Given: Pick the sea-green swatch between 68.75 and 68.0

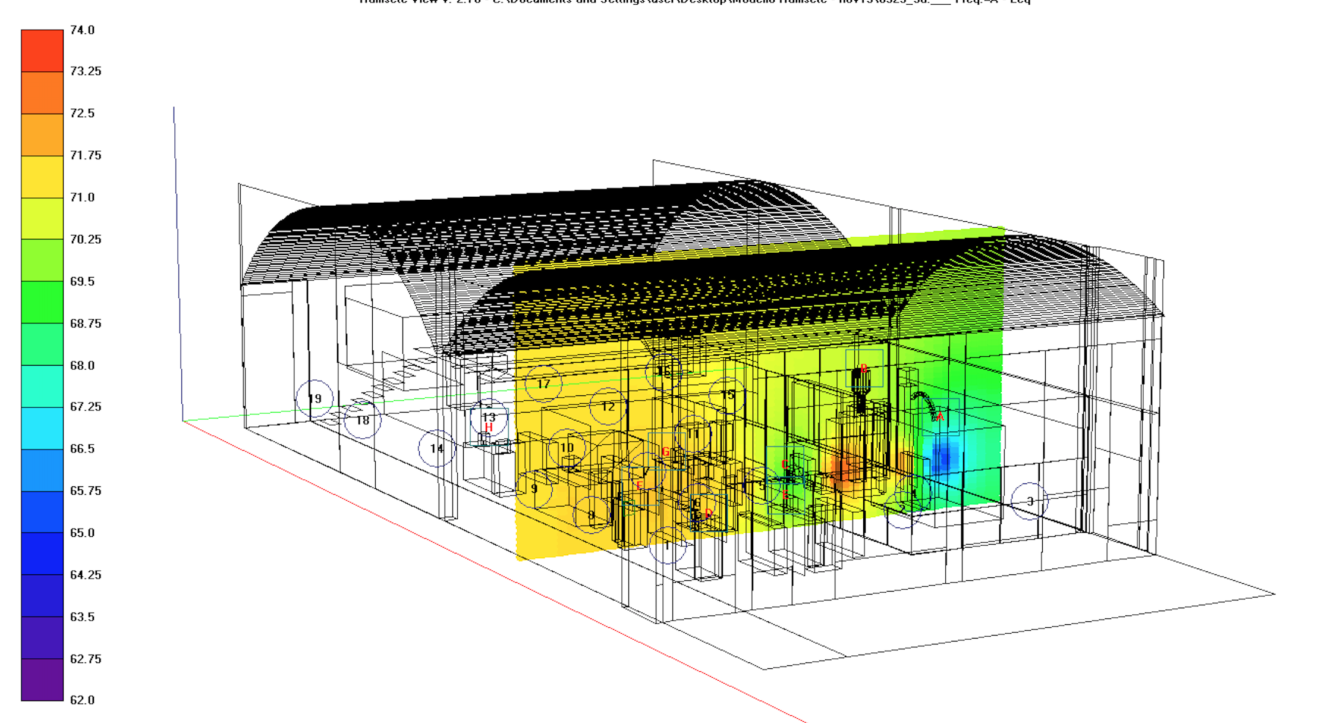Looking at the screenshot, I should tap(42, 344).
